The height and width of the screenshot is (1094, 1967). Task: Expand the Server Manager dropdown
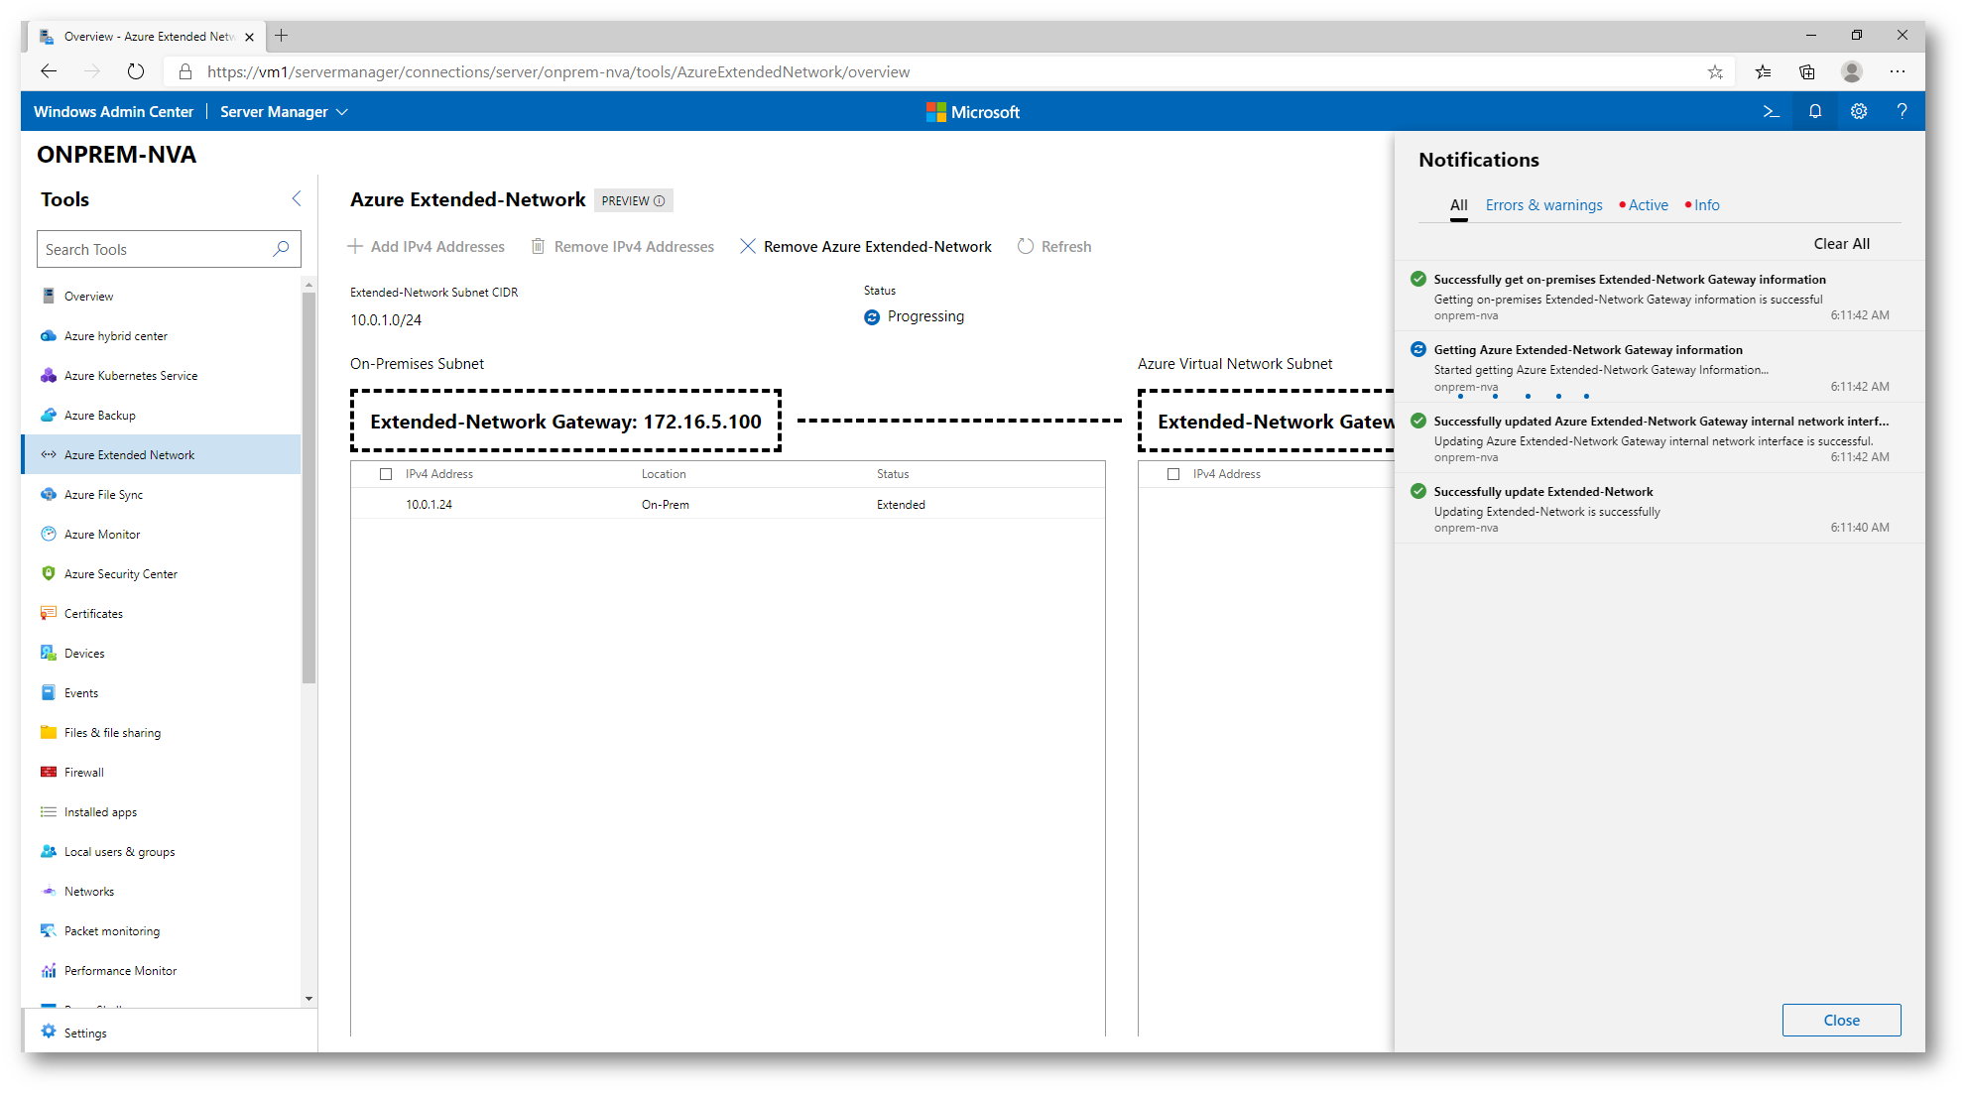point(284,112)
